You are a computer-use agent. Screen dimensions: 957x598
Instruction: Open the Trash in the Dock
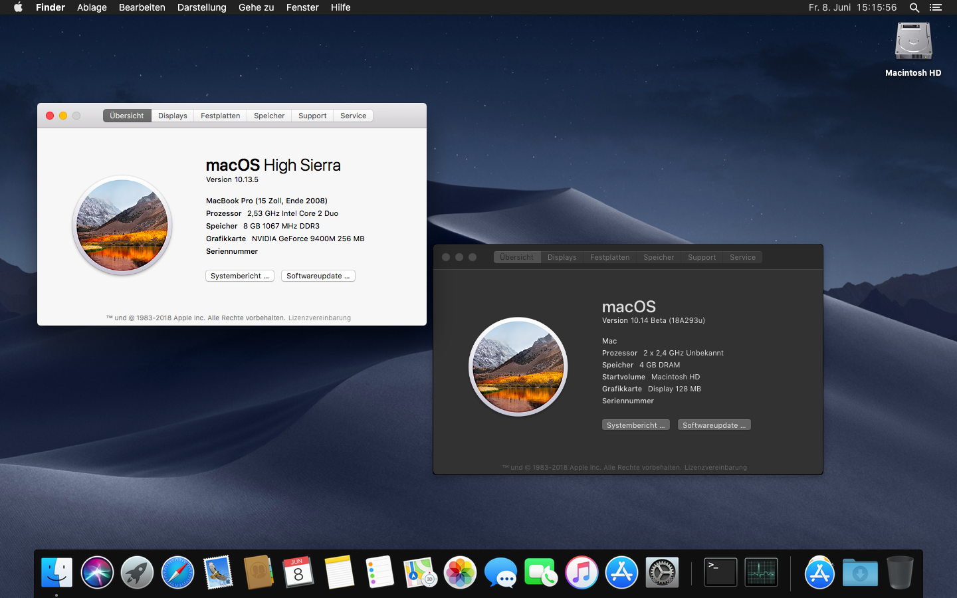(900, 572)
